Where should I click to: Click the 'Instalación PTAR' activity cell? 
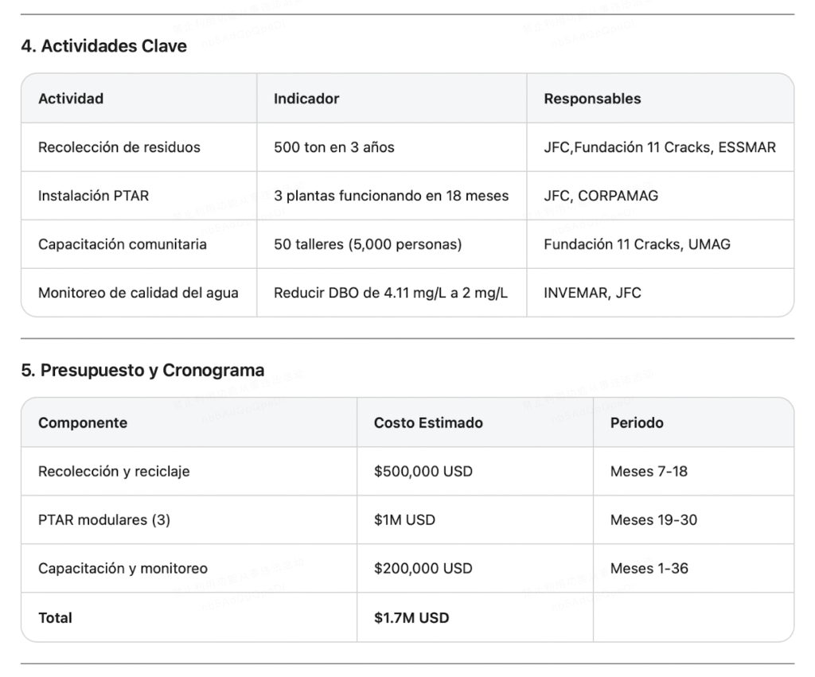93,196
